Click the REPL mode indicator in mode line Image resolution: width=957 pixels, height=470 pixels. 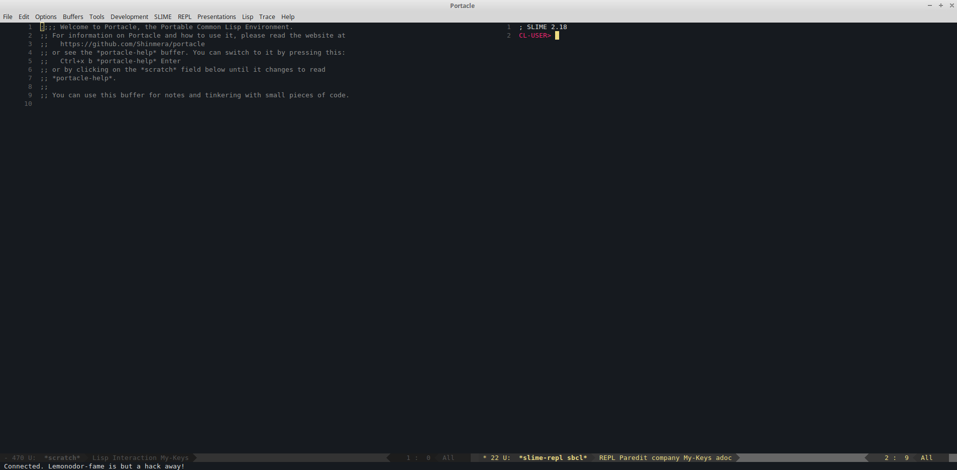pyautogui.click(x=607, y=457)
